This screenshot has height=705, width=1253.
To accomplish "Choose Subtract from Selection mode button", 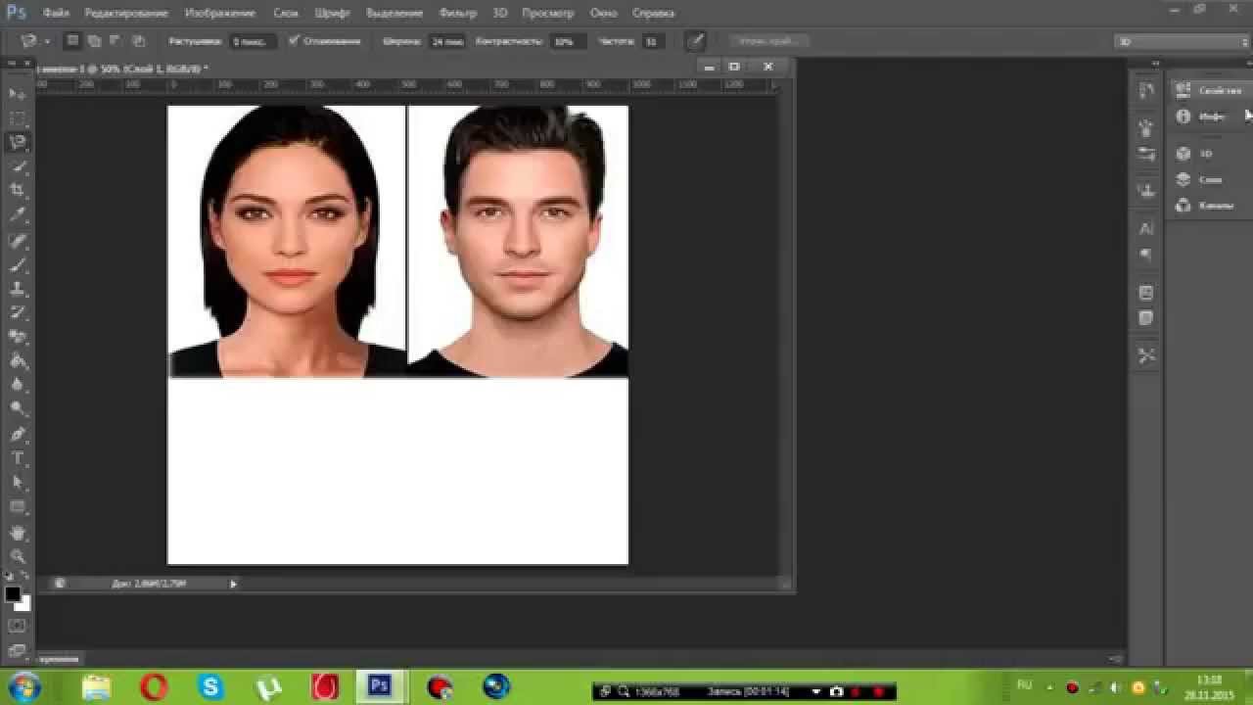I will (x=116, y=41).
